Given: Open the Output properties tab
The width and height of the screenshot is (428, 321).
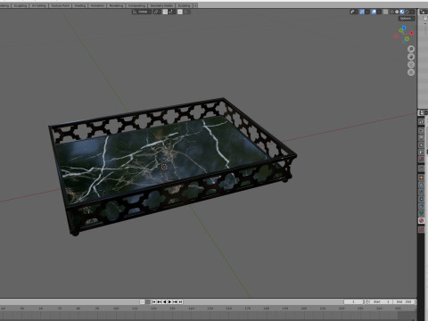Looking at the screenshot, I should 422,138.
